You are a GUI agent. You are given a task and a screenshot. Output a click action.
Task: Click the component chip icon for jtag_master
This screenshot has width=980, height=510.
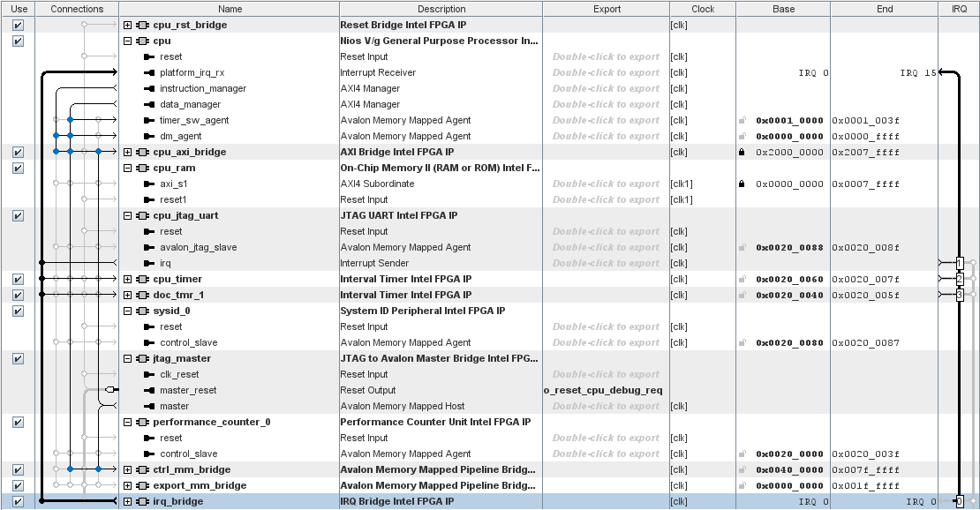coord(142,359)
